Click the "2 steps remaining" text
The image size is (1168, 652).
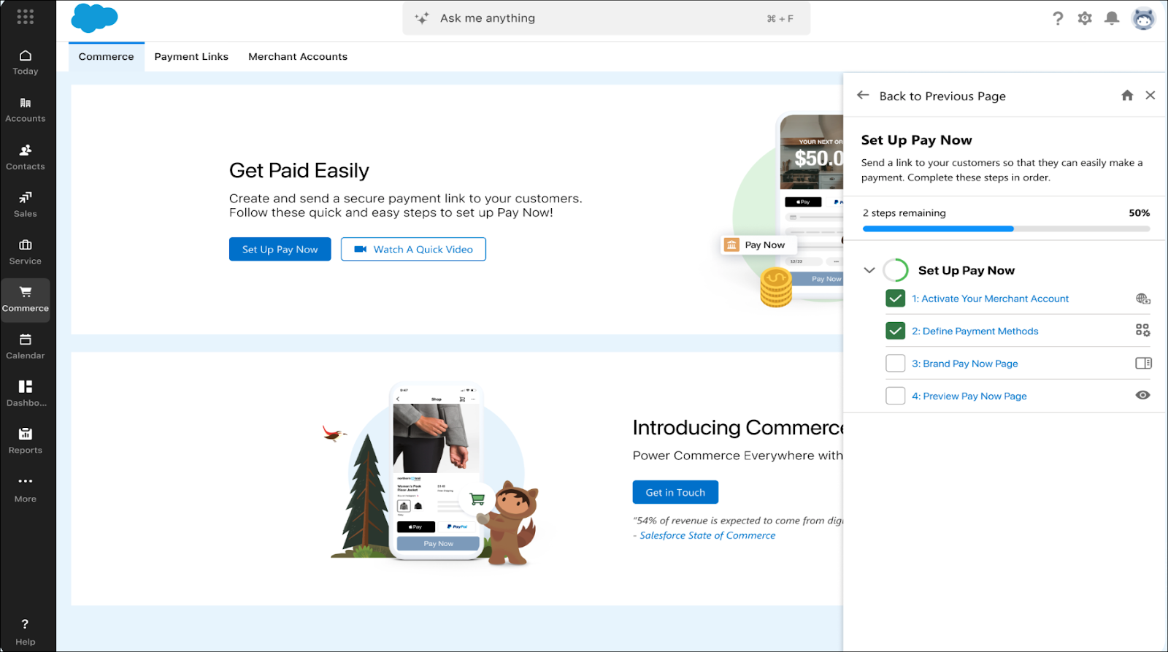point(904,213)
